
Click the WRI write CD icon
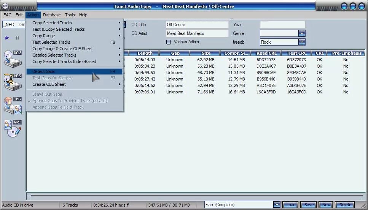13,128
